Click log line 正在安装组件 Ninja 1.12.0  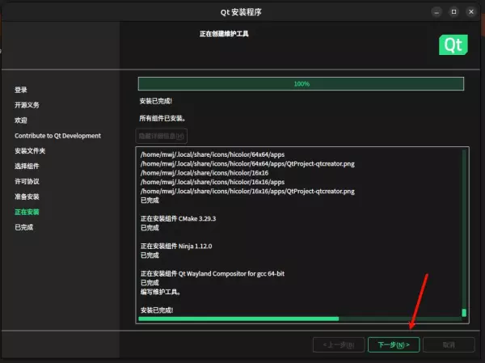tap(176, 247)
